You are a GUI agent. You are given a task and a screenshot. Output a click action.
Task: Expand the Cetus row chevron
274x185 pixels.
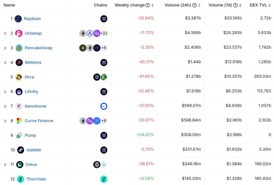[x=5, y=165]
